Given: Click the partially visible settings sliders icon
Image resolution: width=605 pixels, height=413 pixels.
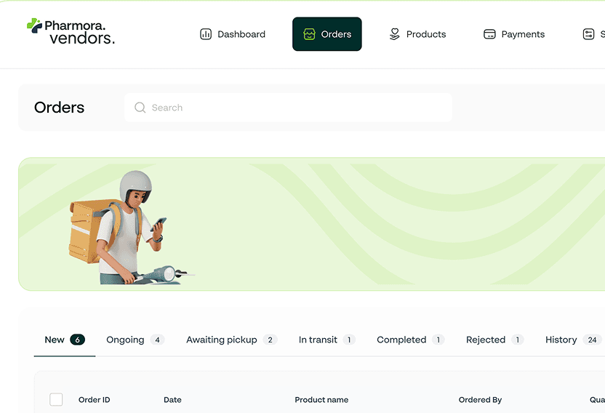Looking at the screenshot, I should point(589,34).
